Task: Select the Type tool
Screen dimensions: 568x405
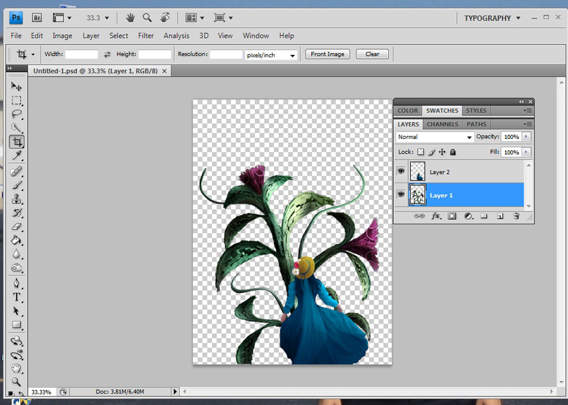Action: [x=16, y=297]
